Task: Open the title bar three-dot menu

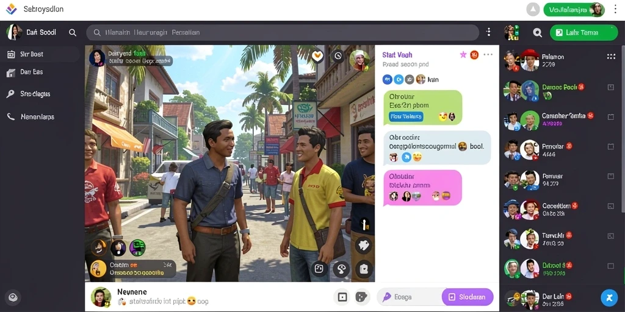Action: pyautogui.click(x=616, y=10)
